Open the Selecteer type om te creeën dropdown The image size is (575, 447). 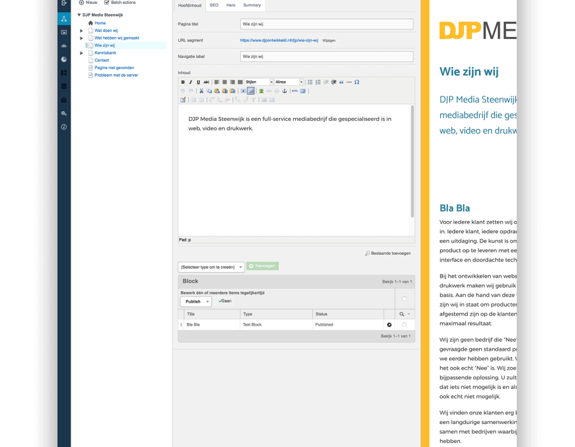click(211, 267)
